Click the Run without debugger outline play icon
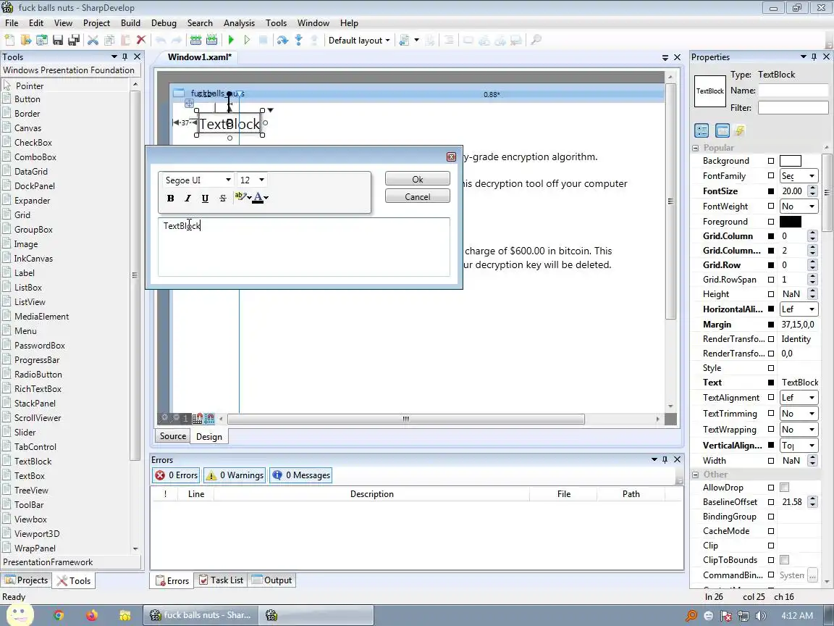834x626 pixels. click(247, 40)
